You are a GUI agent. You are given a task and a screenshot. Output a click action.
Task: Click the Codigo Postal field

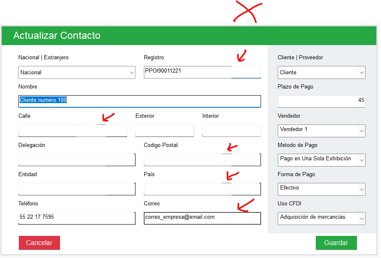(x=202, y=160)
